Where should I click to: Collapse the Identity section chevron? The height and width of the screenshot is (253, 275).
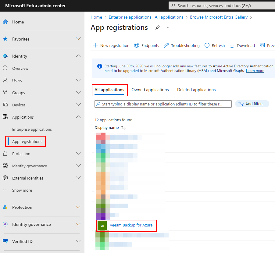pos(78,56)
